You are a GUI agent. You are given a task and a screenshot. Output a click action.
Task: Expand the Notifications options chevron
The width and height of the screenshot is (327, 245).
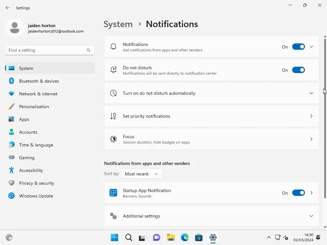[311, 47]
